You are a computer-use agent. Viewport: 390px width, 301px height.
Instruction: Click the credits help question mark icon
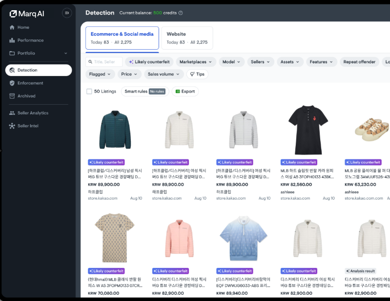pos(181,13)
